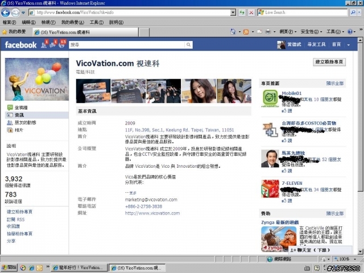Click the Keelung Rd. Taipei address link
The height and width of the screenshot is (273, 364).
tap(179, 130)
